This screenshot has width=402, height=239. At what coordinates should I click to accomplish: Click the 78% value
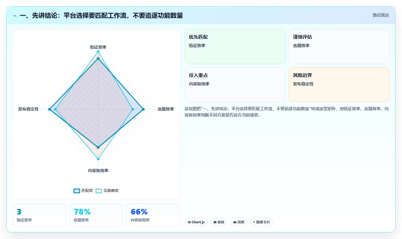pos(82,212)
